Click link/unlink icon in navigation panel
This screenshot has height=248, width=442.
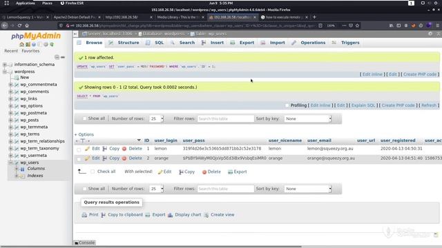[x=63, y=57]
